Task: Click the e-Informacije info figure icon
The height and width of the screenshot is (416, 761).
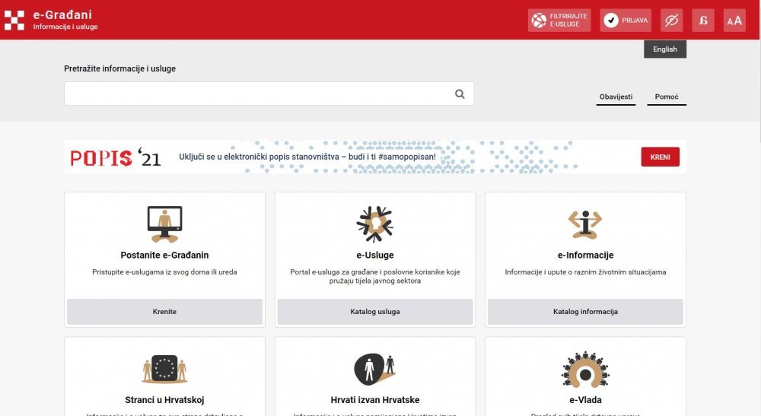Action: pyautogui.click(x=585, y=224)
